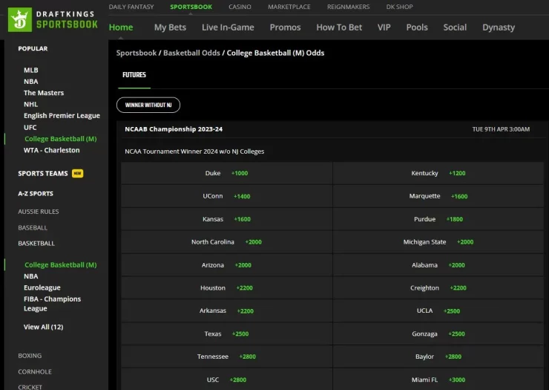Expand Aussie Rules in A-Z Sports
Image resolution: width=549 pixels, height=390 pixels.
point(39,212)
